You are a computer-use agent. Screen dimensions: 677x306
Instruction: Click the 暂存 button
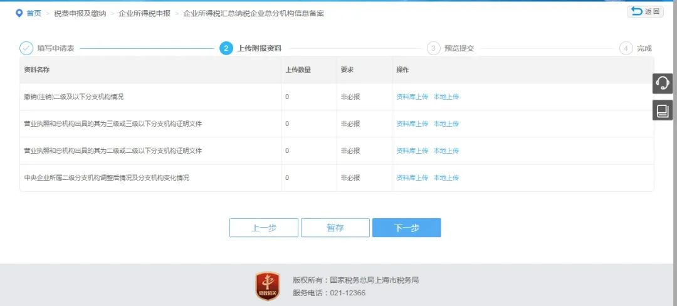(x=335, y=228)
